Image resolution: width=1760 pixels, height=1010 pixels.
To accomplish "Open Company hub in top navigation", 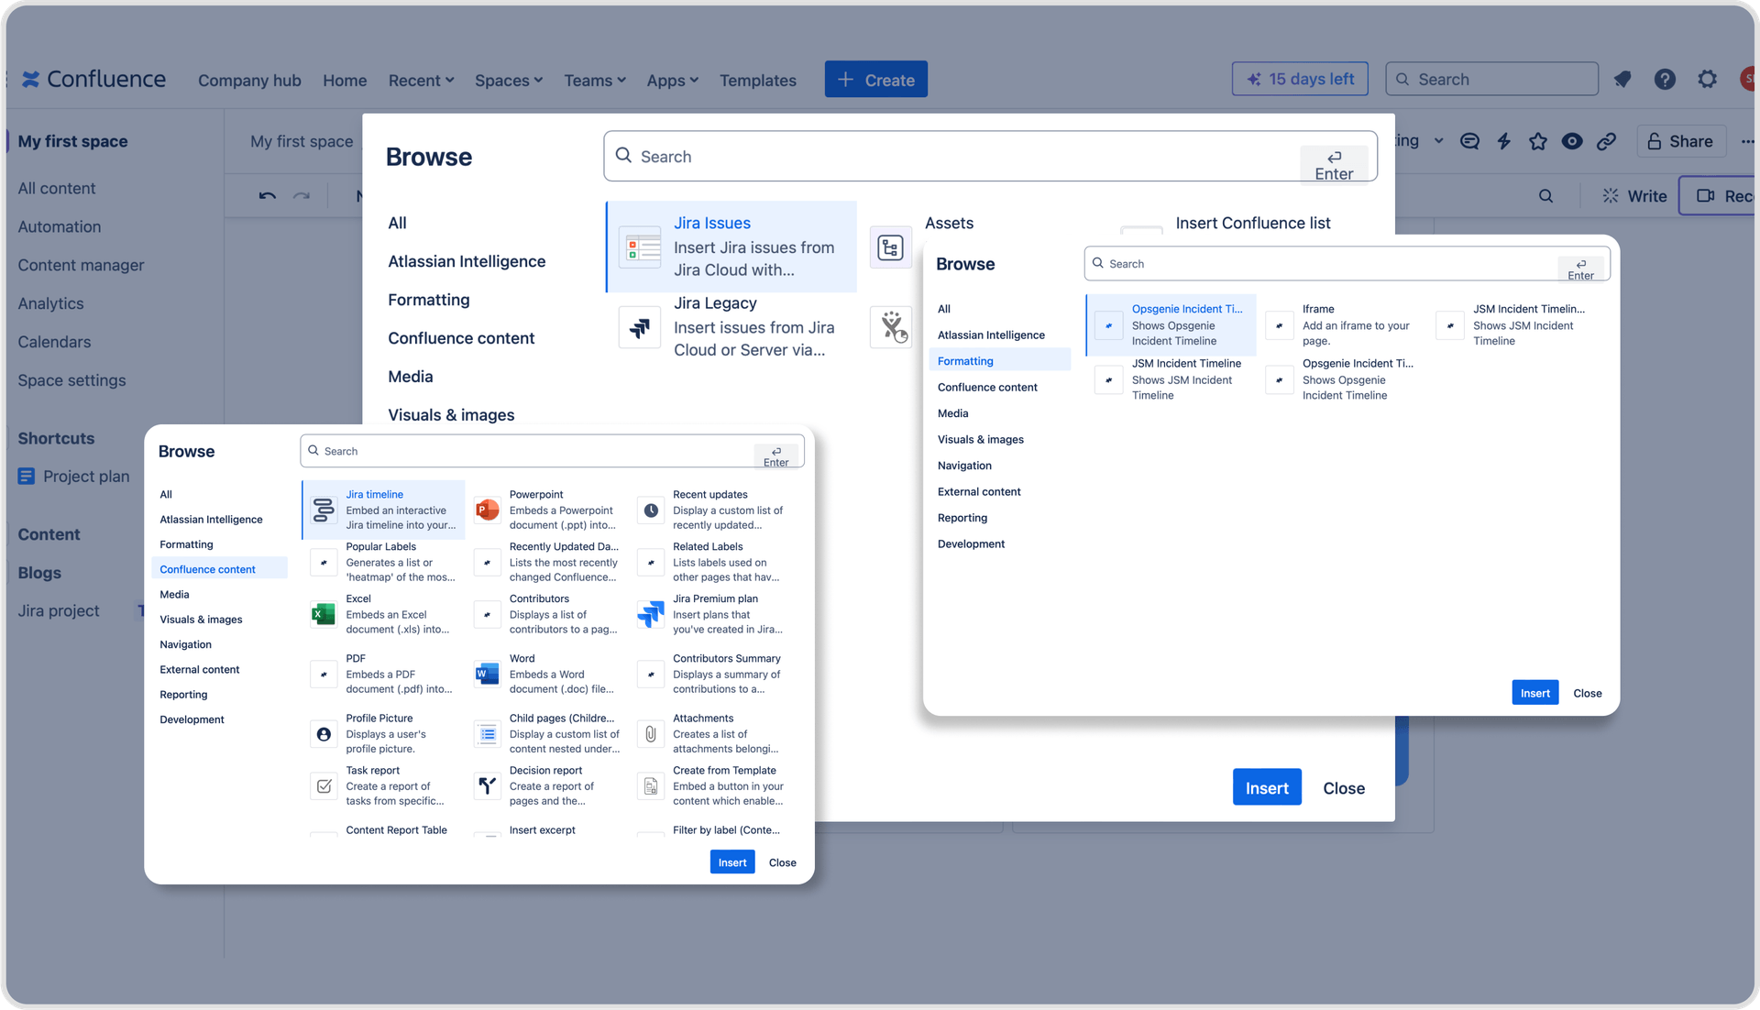I will click(249, 80).
